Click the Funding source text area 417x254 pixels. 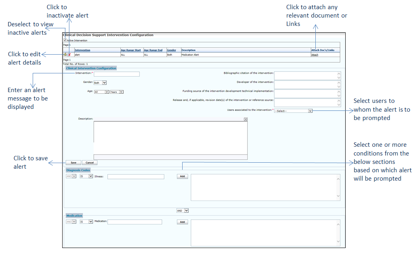click(x=307, y=94)
